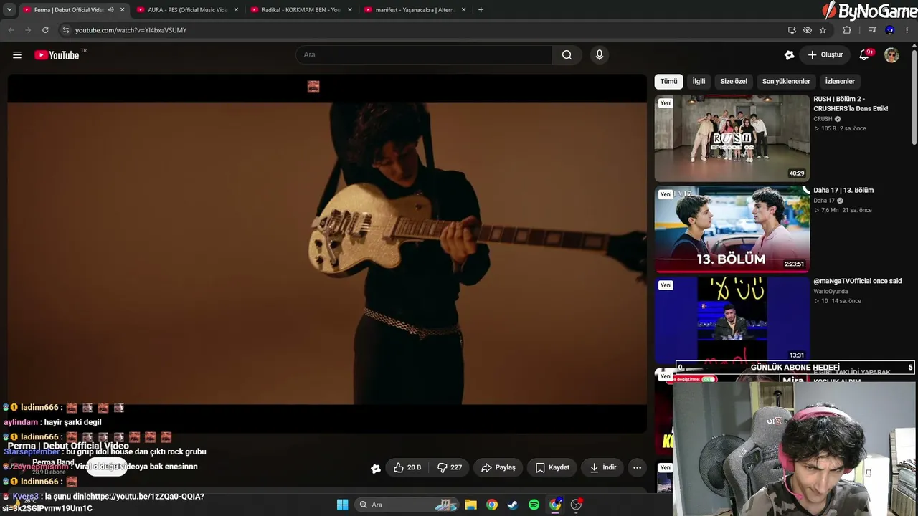
Task: Click the Paylaş share button
Action: [498, 467]
